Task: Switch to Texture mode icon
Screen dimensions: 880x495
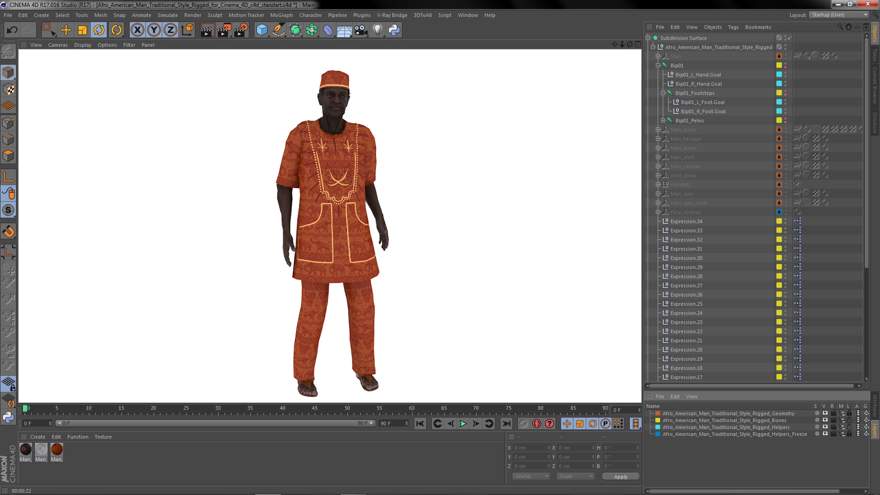Action: point(8,89)
